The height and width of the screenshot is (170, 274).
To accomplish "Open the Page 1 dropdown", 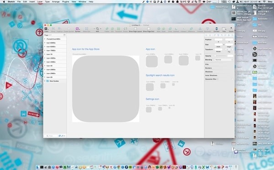I will pos(48,35).
